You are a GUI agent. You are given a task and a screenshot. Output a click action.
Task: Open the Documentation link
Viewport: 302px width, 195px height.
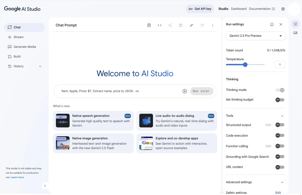pos(260,9)
